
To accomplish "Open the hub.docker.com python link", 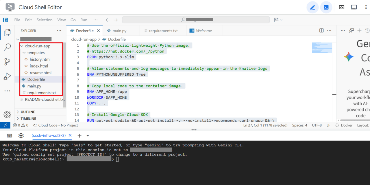I will pos(128,51).
